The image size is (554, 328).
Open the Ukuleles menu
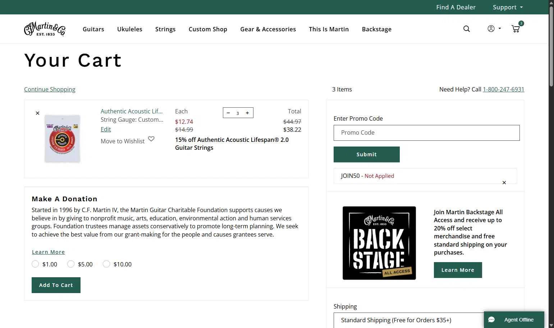tap(130, 29)
